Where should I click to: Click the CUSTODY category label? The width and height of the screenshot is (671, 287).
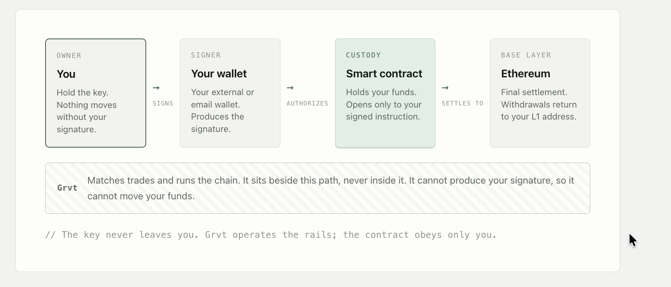(x=363, y=55)
